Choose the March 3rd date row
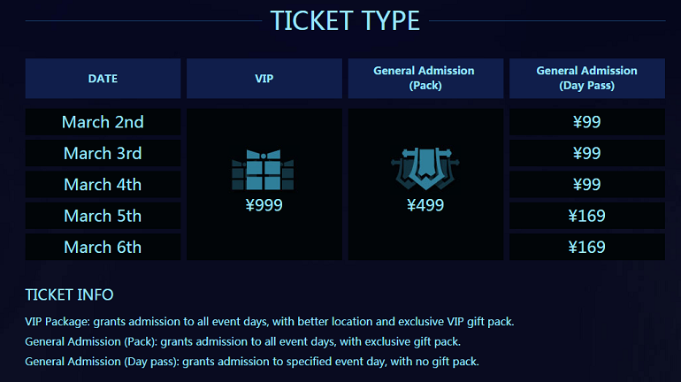Image resolution: width=681 pixels, height=382 pixels. pyautogui.click(x=103, y=153)
